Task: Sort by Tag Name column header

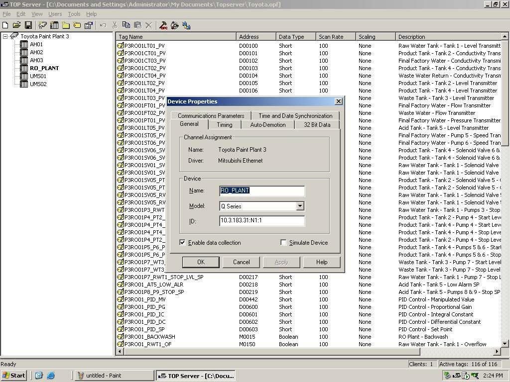Action: 176,37
